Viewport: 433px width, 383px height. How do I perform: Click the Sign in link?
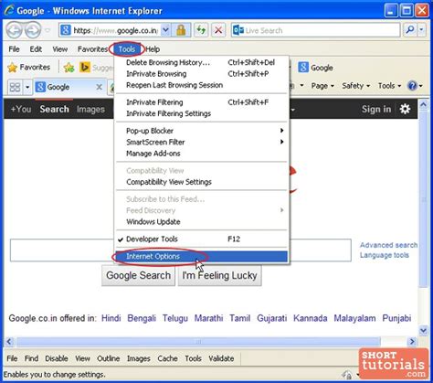376,109
